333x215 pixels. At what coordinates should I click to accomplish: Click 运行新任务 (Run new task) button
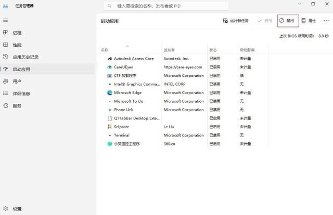click(x=236, y=21)
